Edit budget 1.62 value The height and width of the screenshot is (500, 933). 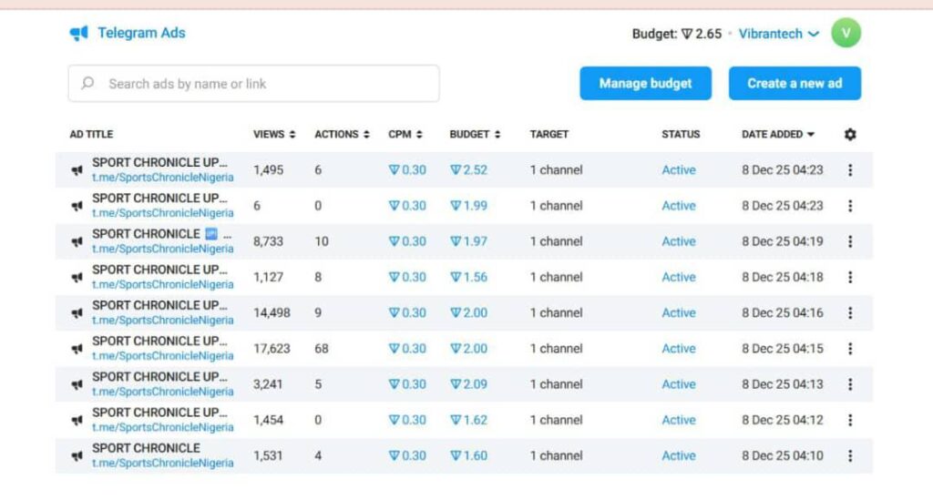(468, 420)
